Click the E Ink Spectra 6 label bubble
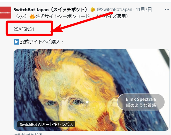Viewport: 171px width, 135px height. (x=141, y=102)
